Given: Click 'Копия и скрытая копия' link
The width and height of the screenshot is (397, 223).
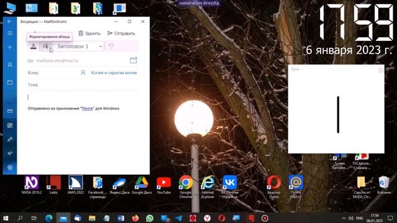Looking at the screenshot, I should tap(114, 73).
